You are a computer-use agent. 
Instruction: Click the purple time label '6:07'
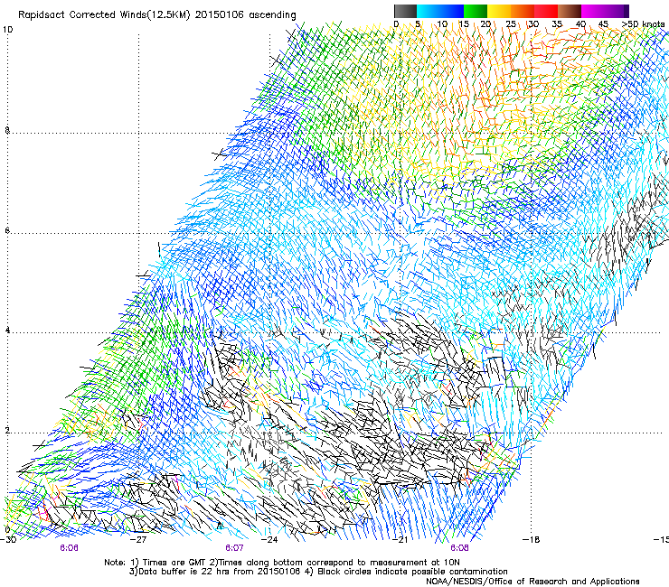pos(234,548)
